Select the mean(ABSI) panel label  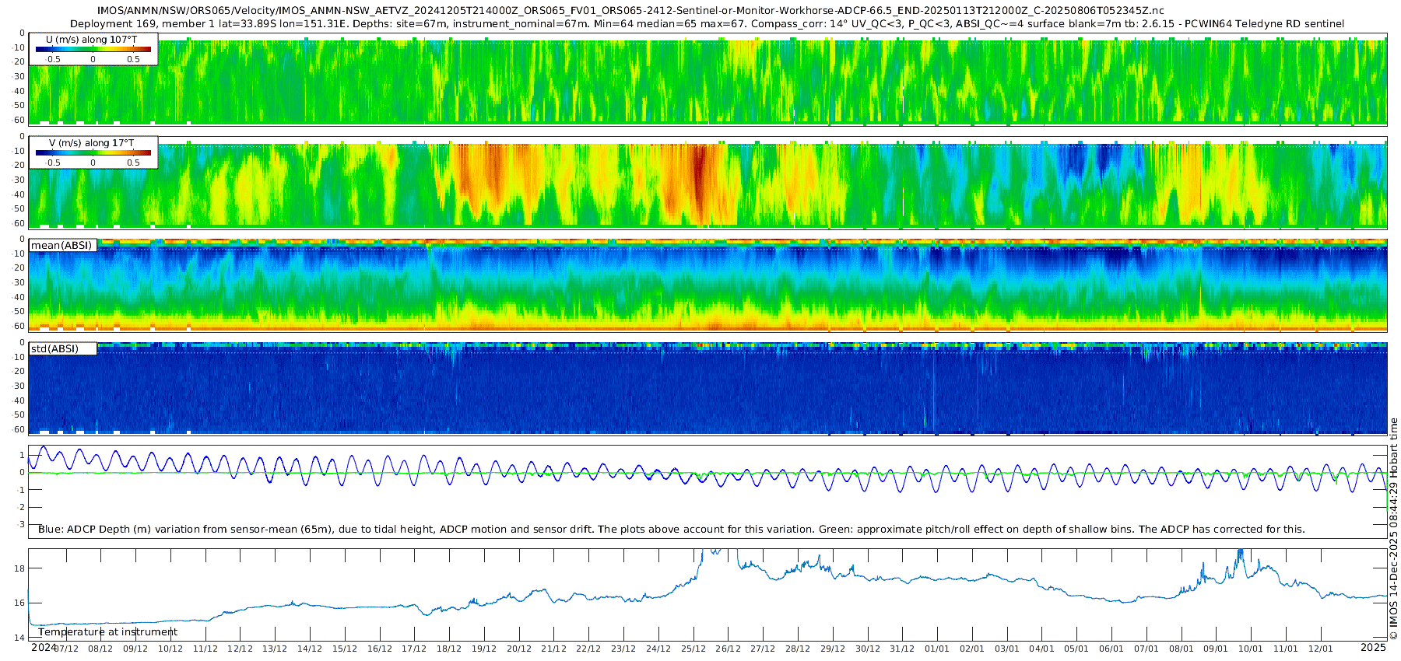pos(62,246)
